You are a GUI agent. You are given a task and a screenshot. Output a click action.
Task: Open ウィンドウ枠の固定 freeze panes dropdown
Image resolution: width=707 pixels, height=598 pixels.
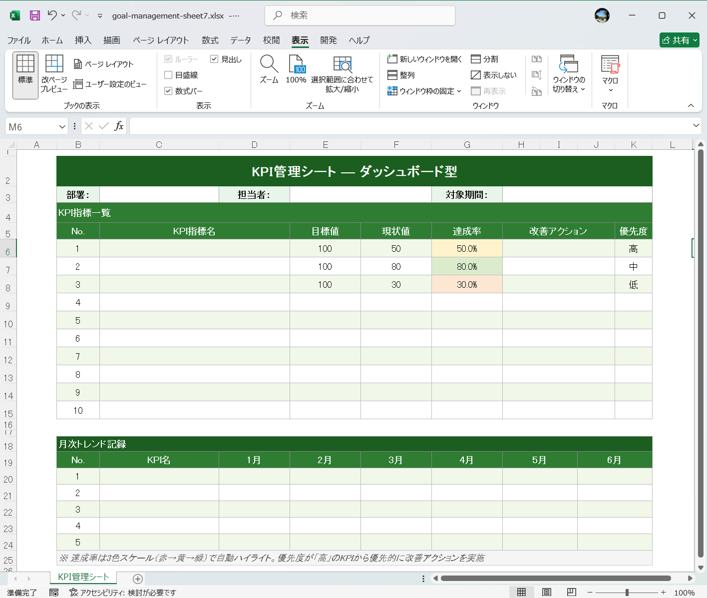coord(424,91)
